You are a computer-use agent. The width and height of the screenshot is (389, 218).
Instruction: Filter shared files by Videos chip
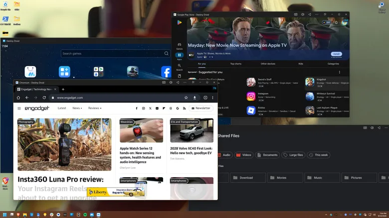coord(243,155)
